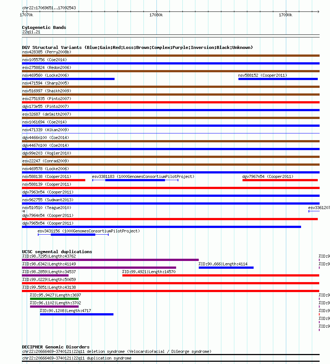
Task: Open dgv4467n100 (Coe2014) label
Action: [46, 145]
